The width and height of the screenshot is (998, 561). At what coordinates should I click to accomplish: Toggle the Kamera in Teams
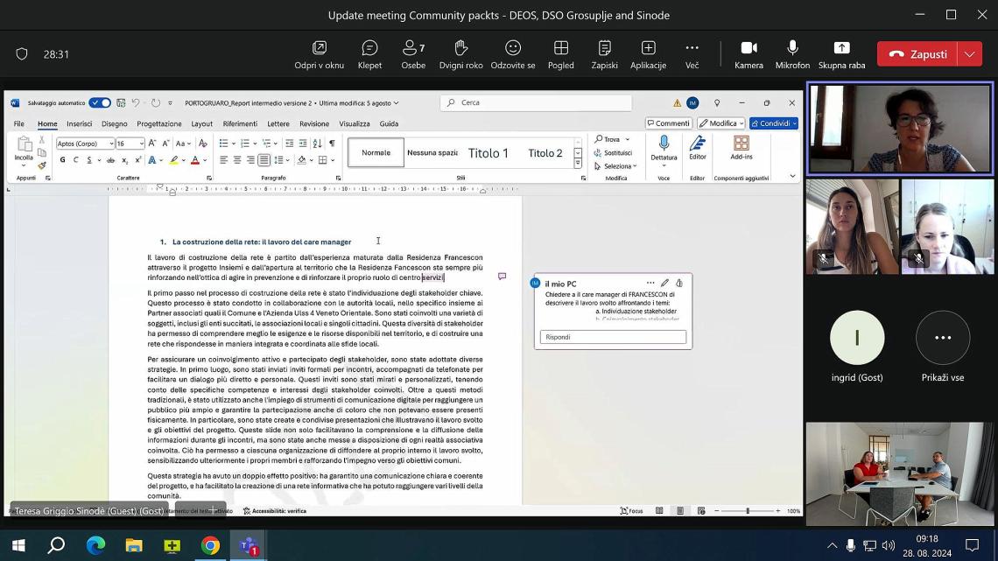[x=748, y=54]
